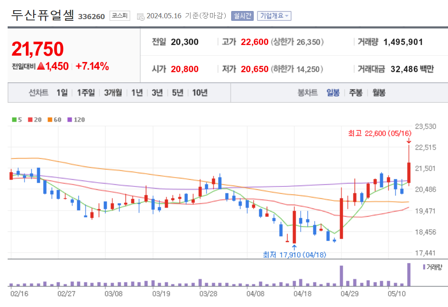Click the 거래량 value 1,495,901
Image resolution: width=448 pixels, height=307 pixels.
403,42
